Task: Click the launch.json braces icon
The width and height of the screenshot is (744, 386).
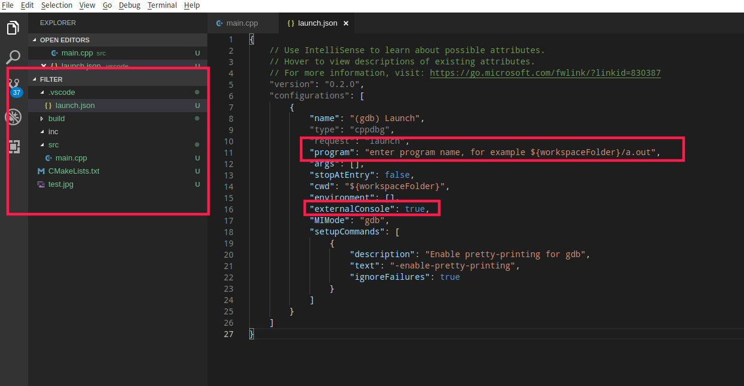Action: pos(47,105)
